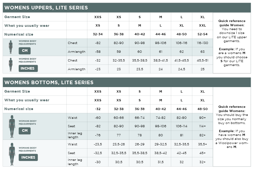
Task: Select the numerical size 52-54 cell
Action: [x=202, y=34]
